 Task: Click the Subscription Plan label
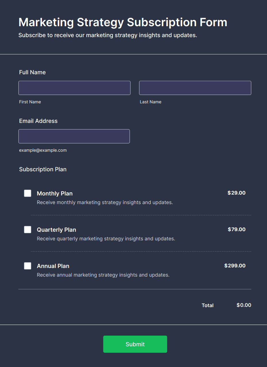[x=43, y=169]
